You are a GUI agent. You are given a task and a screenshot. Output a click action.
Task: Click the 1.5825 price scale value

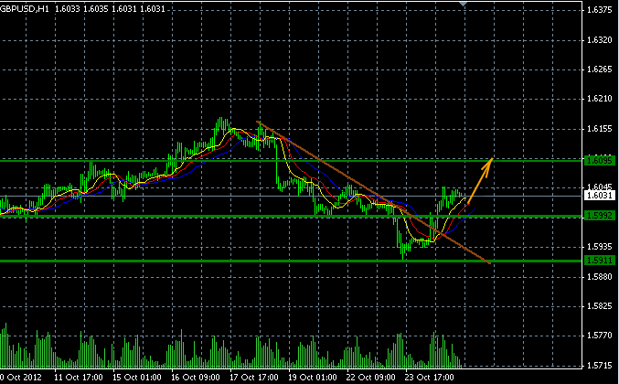pyautogui.click(x=599, y=306)
